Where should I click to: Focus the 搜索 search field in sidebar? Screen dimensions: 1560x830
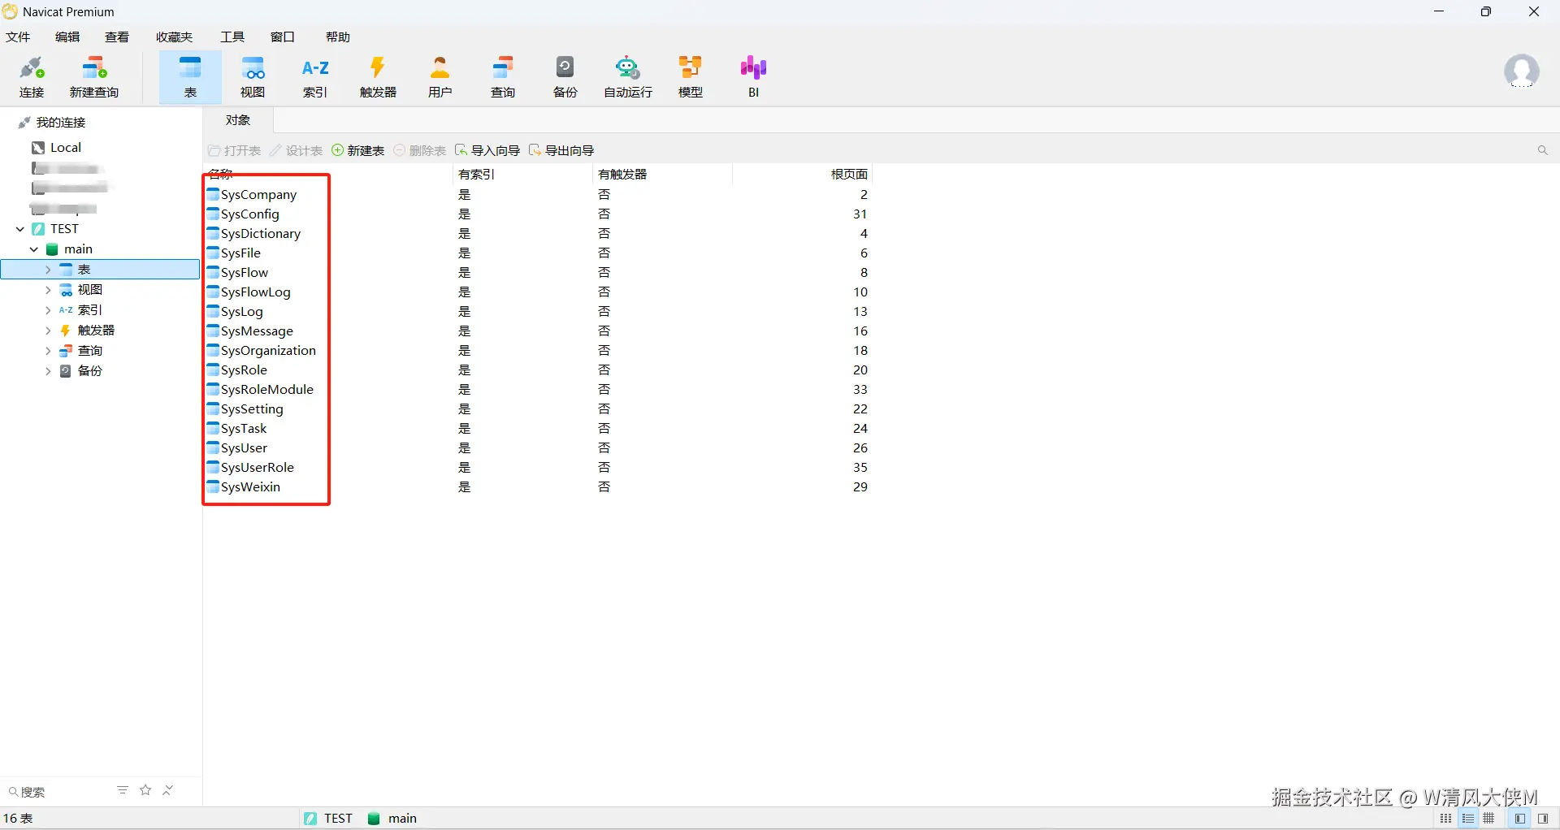coord(57,792)
